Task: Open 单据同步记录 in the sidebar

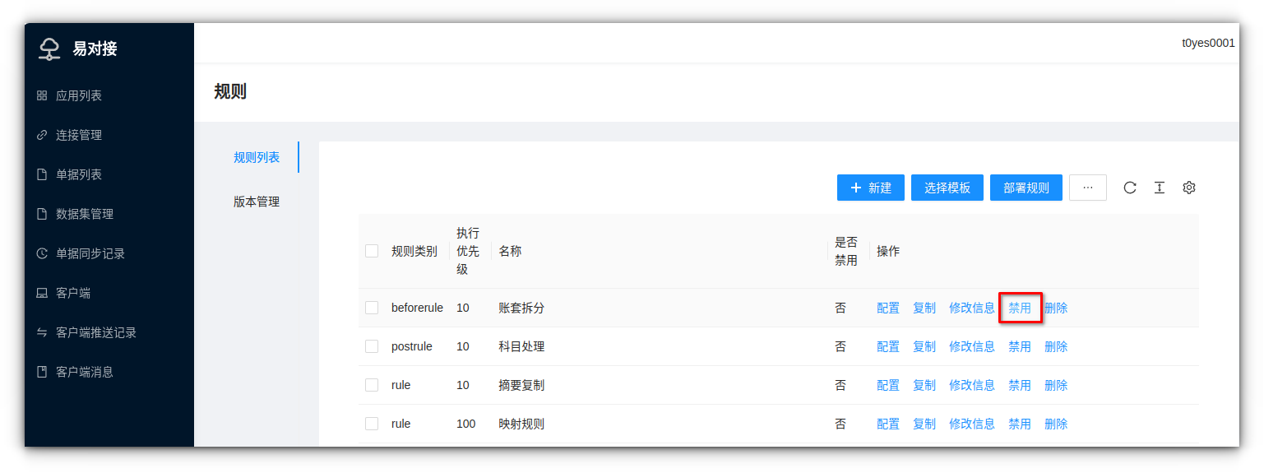Action: click(x=90, y=253)
